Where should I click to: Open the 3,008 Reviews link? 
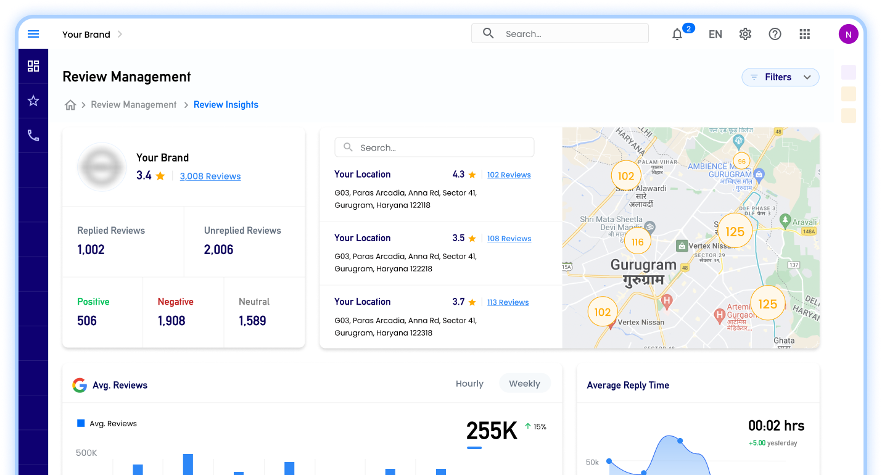pos(210,176)
